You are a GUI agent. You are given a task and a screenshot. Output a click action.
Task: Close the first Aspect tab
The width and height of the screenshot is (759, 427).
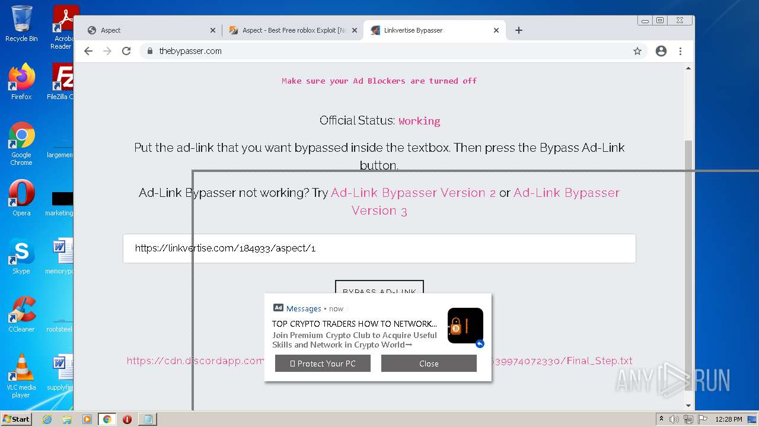click(213, 30)
